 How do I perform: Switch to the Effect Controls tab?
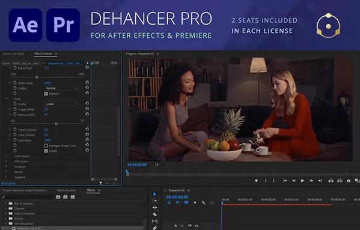point(43,53)
